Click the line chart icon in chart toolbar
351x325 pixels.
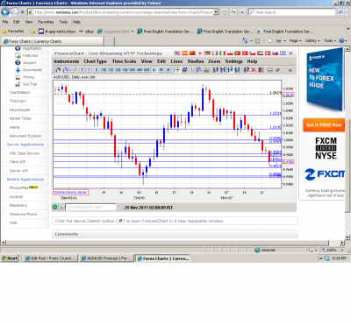(x=73, y=70)
